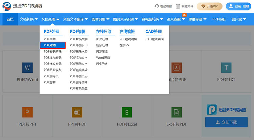Click the PDF处理 column heading
The image size is (254, 140).
tap(51, 31)
